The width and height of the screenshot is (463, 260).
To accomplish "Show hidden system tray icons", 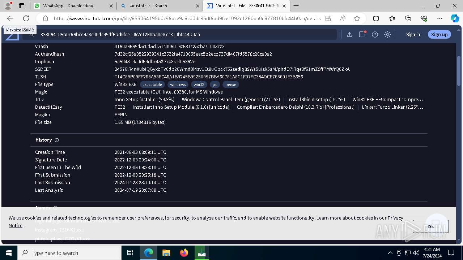I will pyautogui.click(x=390, y=253).
